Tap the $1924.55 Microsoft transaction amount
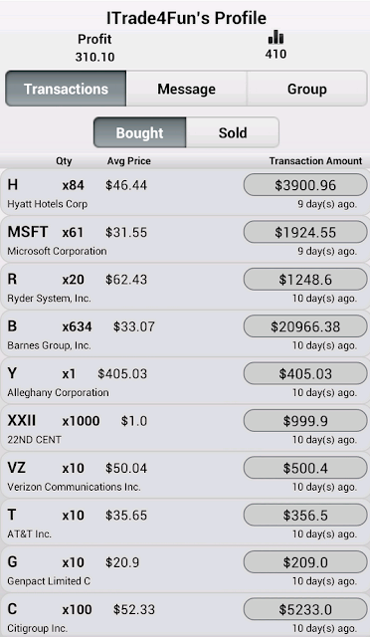The width and height of the screenshot is (370, 637). coord(305,232)
